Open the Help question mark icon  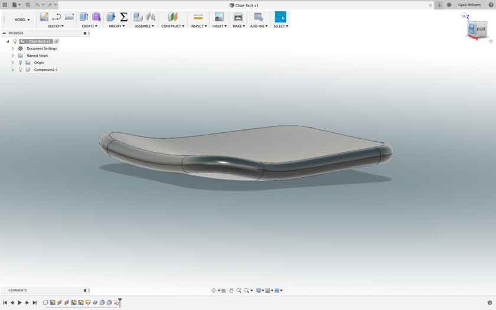pos(491,5)
